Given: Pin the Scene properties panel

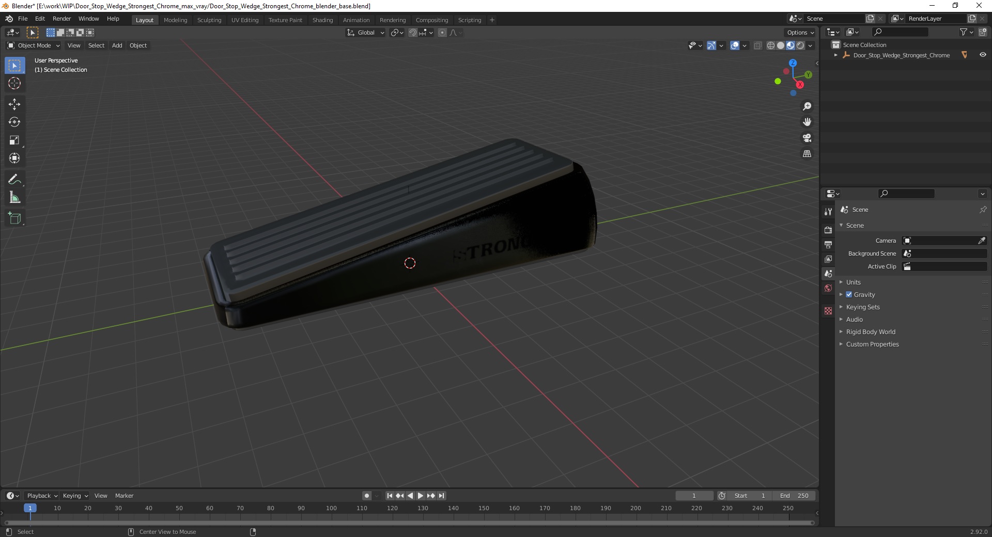Looking at the screenshot, I should coord(983,210).
